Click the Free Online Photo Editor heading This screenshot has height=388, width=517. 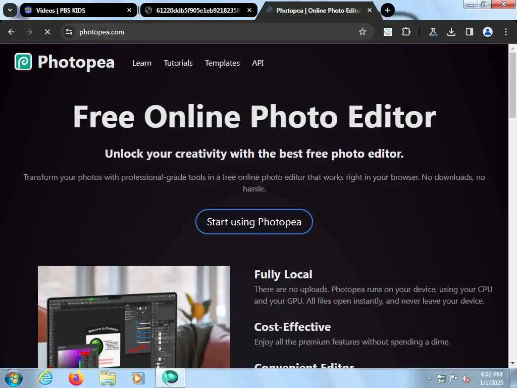(254, 117)
